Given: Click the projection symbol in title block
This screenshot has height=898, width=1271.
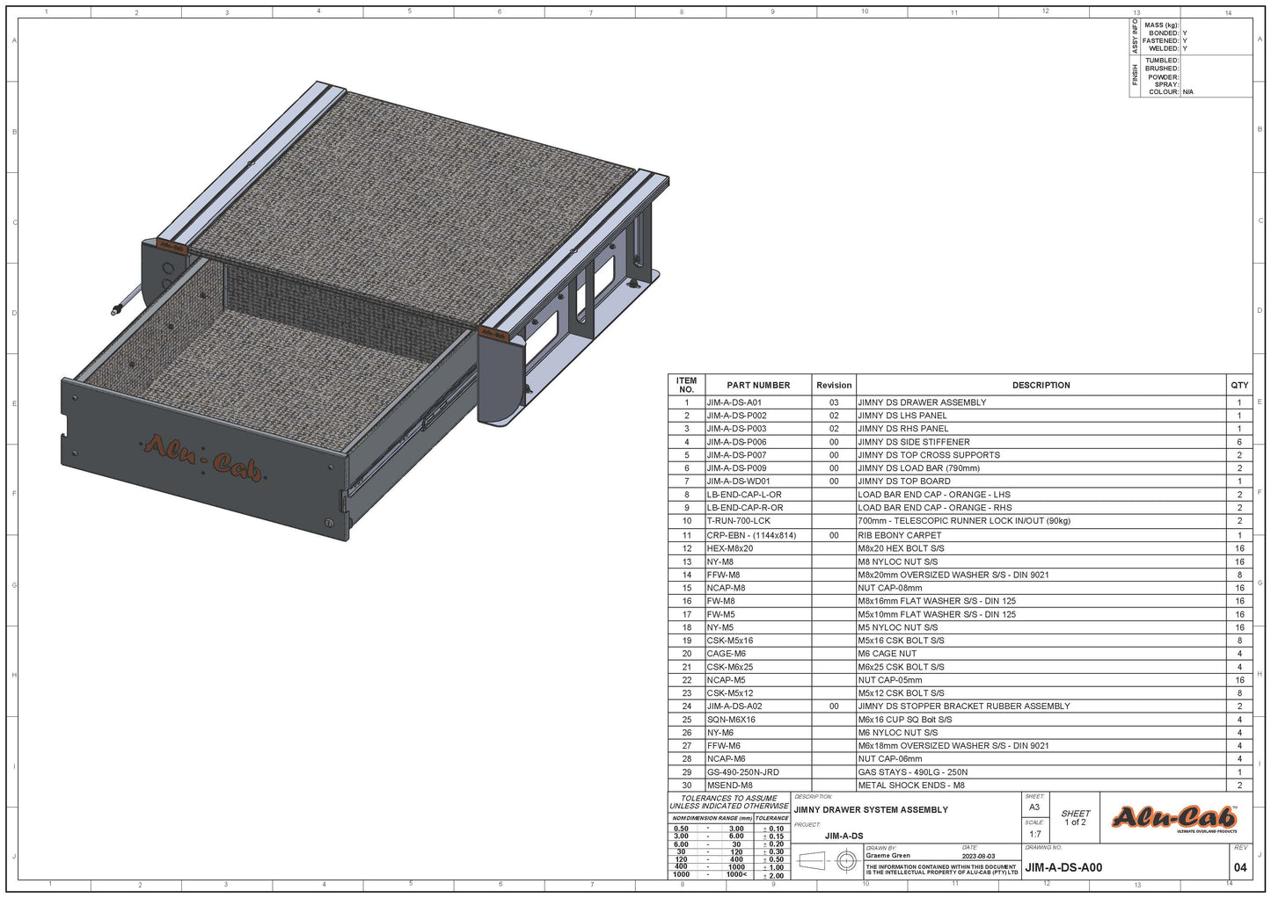Looking at the screenshot, I should [x=829, y=862].
